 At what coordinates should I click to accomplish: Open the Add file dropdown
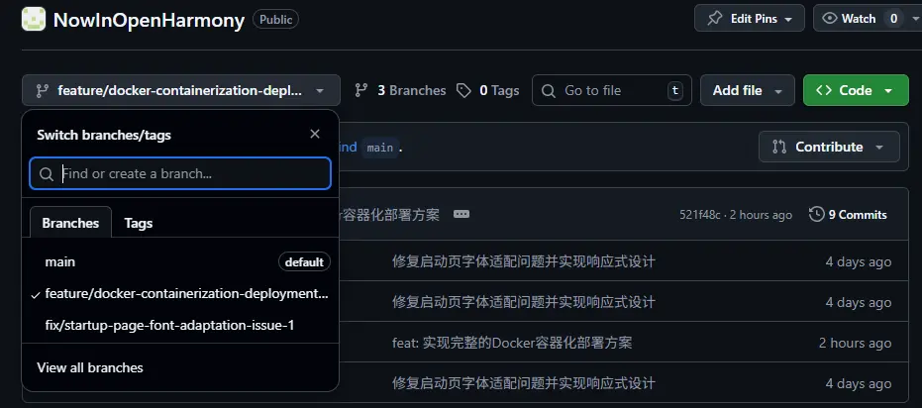pyautogui.click(x=747, y=90)
